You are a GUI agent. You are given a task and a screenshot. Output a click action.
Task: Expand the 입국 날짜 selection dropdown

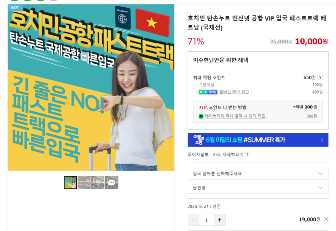[x=258, y=174]
